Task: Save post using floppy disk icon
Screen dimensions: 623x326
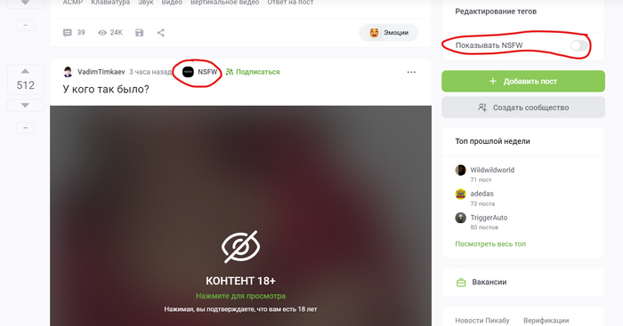Action: coord(139,33)
